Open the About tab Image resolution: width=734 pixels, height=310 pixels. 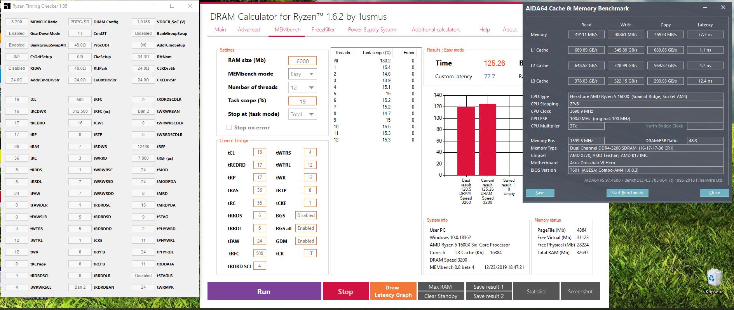coord(510,29)
